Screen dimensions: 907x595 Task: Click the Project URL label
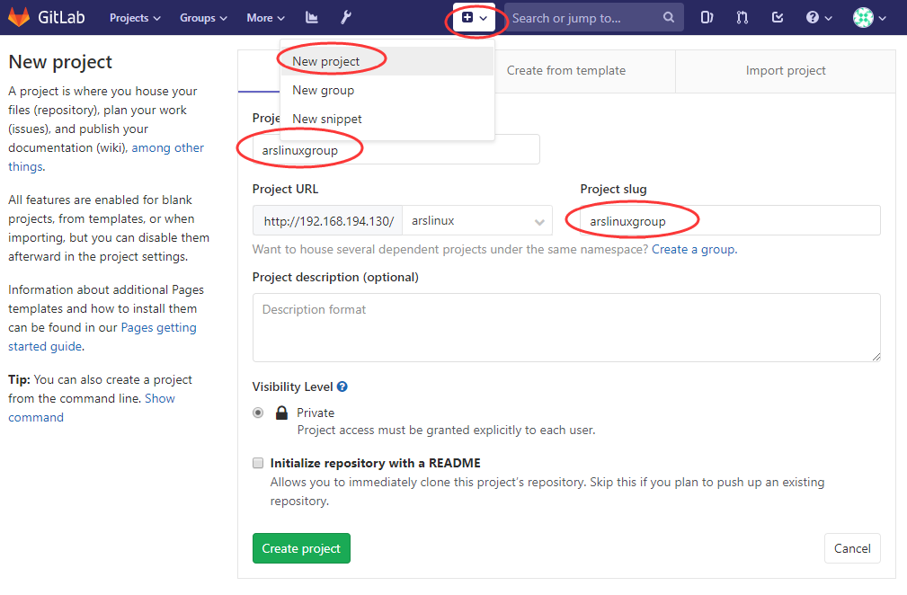285,189
